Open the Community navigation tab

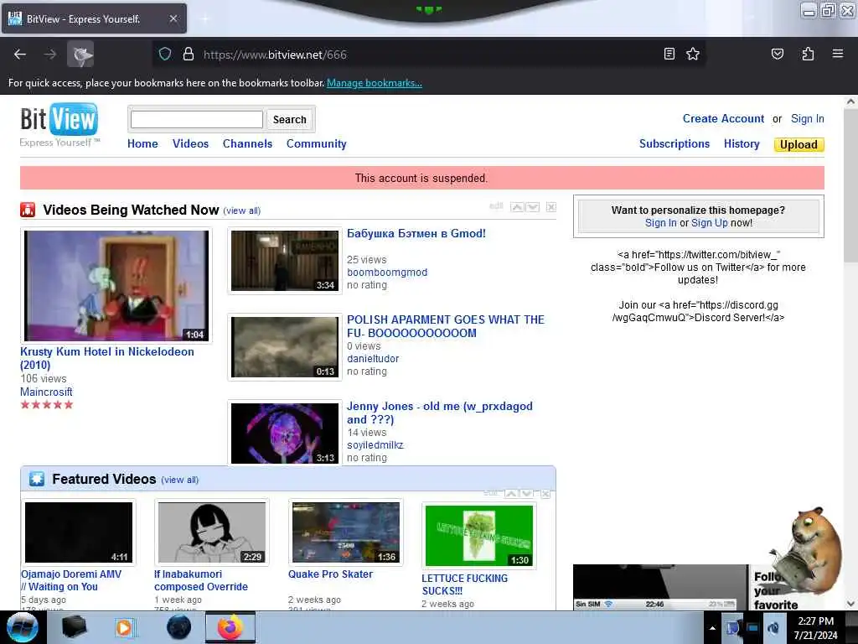point(316,144)
